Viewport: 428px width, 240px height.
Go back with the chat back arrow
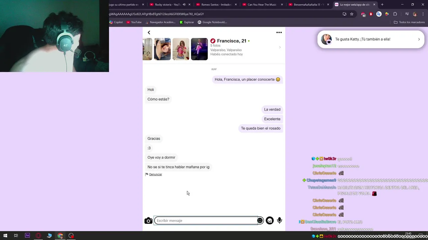(149, 32)
